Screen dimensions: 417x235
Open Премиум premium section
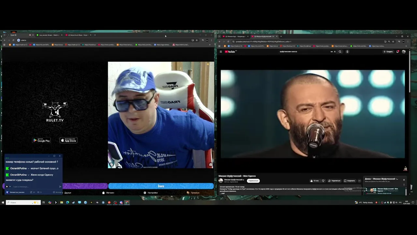[193, 193]
